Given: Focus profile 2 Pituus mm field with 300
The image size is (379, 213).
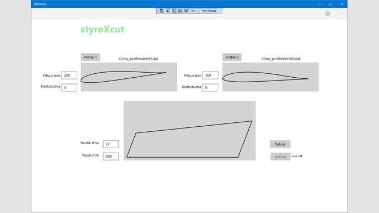Looking at the screenshot, I should 210,76.
